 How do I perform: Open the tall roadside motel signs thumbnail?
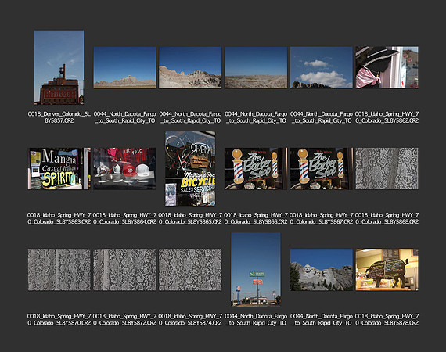point(256,270)
